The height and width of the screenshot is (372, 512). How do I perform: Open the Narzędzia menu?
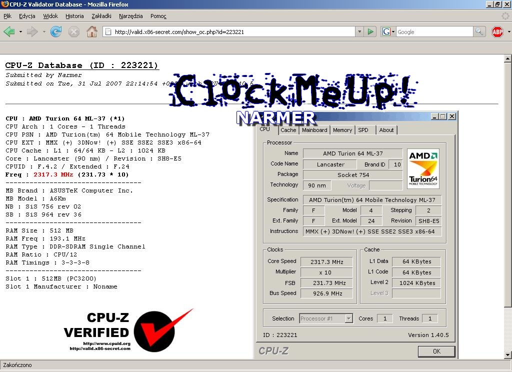(x=131, y=16)
